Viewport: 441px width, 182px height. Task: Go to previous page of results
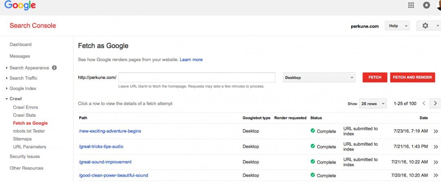424,103
